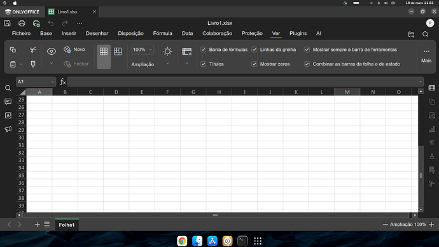Expand the interface theme dropdown arrow
The height and width of the screenshot is (247, 439).
167,63
